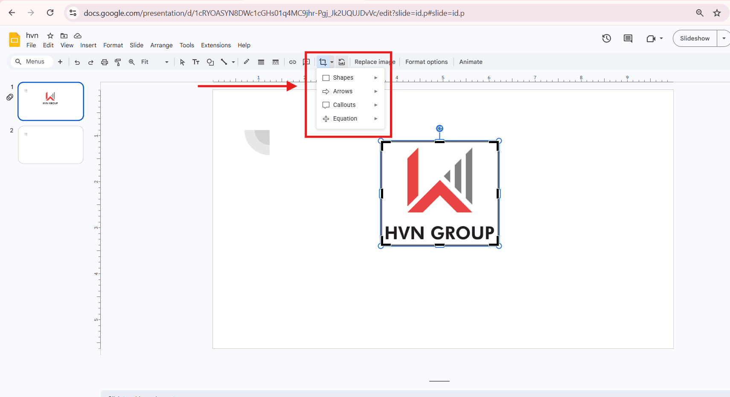Open version history clock icon

point(606,38)
